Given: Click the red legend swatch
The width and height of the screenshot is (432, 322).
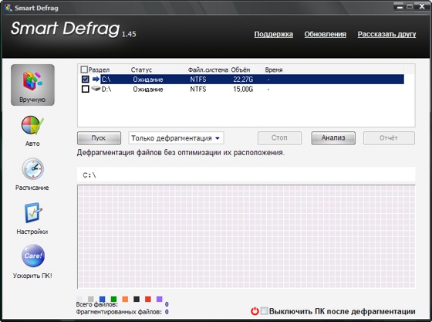Looking at the screenshot, I should [148, 299].
